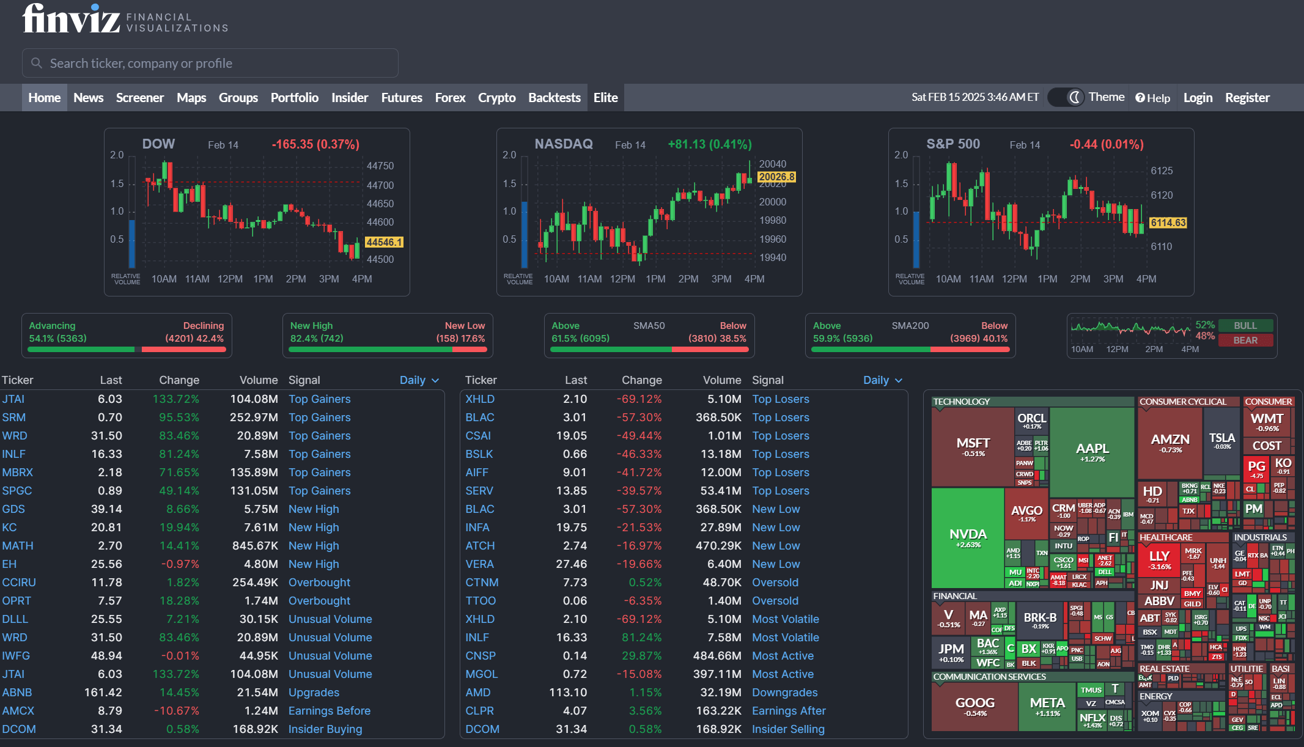Click the Downgrades signal link
Image resolution: width=1304 pixels, height=747 pixels.
pyautogui.click(x=785, y=693)
